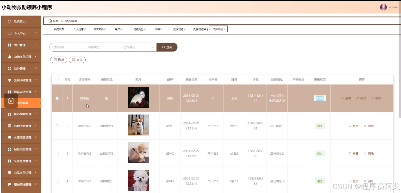Close the 个人信息 tab with its X
Image resolution: width=401 pixels, height=193 pixels.
click(85, 29)
